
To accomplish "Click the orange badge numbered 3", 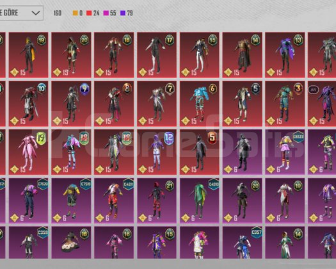I will point(298,88).
